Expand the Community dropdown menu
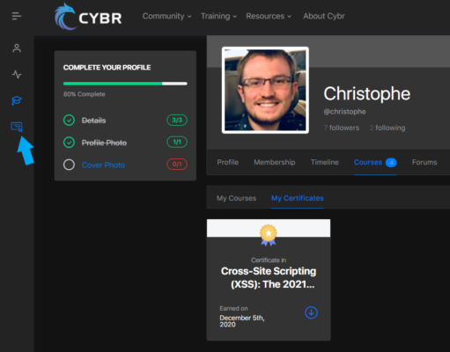The image size is (450, 352). 166,16
